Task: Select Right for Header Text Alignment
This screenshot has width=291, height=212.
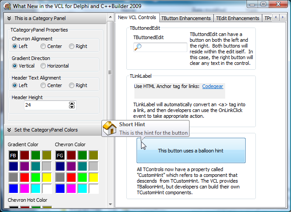Action: (72, 85)
